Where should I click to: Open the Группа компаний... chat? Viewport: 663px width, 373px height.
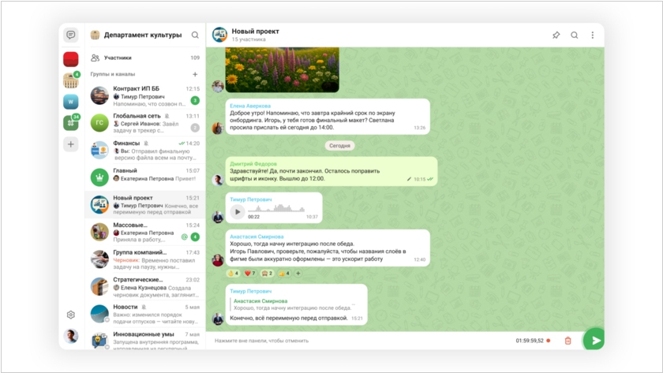[144, 259]
